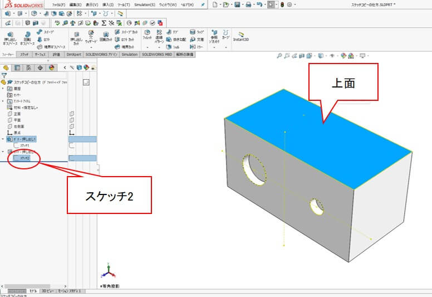Click the Edit Appearance color sphere icon
432x297 pixels.
(343, 56)
